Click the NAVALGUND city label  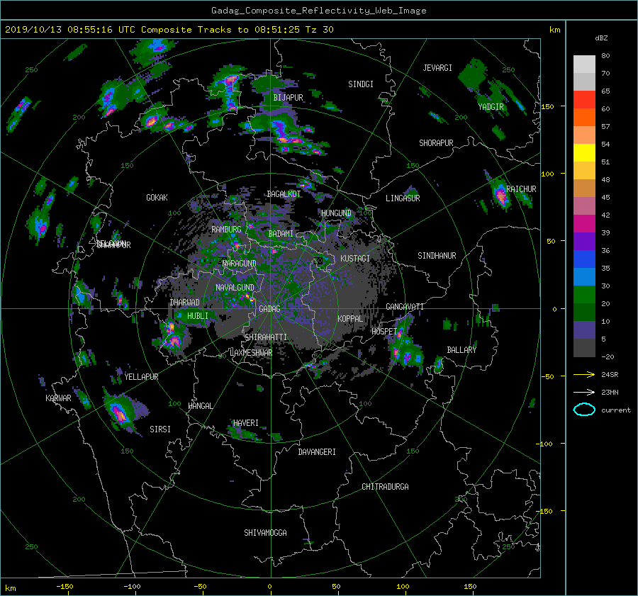pyautogui.click(x=235, y=288)
